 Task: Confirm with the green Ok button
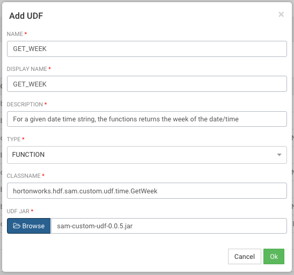point(274,256)
